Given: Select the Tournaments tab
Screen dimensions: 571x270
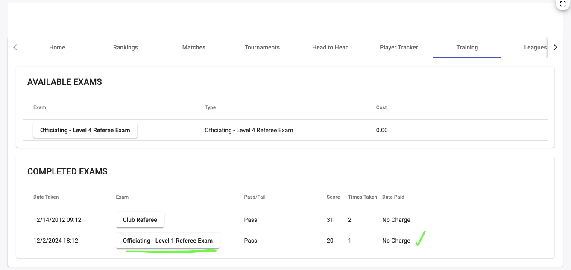Looking at the screenshot, I should (262, 47).
